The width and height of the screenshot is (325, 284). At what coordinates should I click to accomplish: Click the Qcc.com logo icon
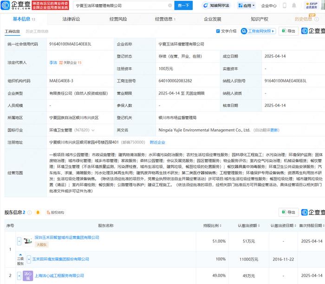coord(6,5)
